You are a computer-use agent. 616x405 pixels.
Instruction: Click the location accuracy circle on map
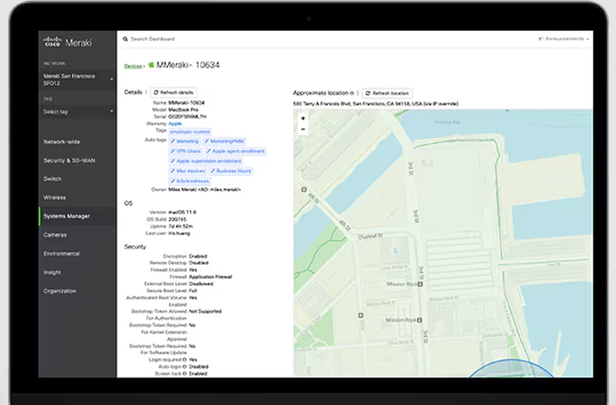pos(511,369)
